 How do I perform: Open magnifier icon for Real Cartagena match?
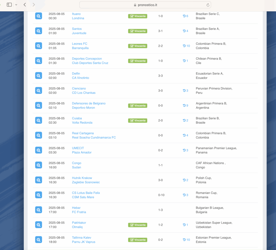coord(38,135)
